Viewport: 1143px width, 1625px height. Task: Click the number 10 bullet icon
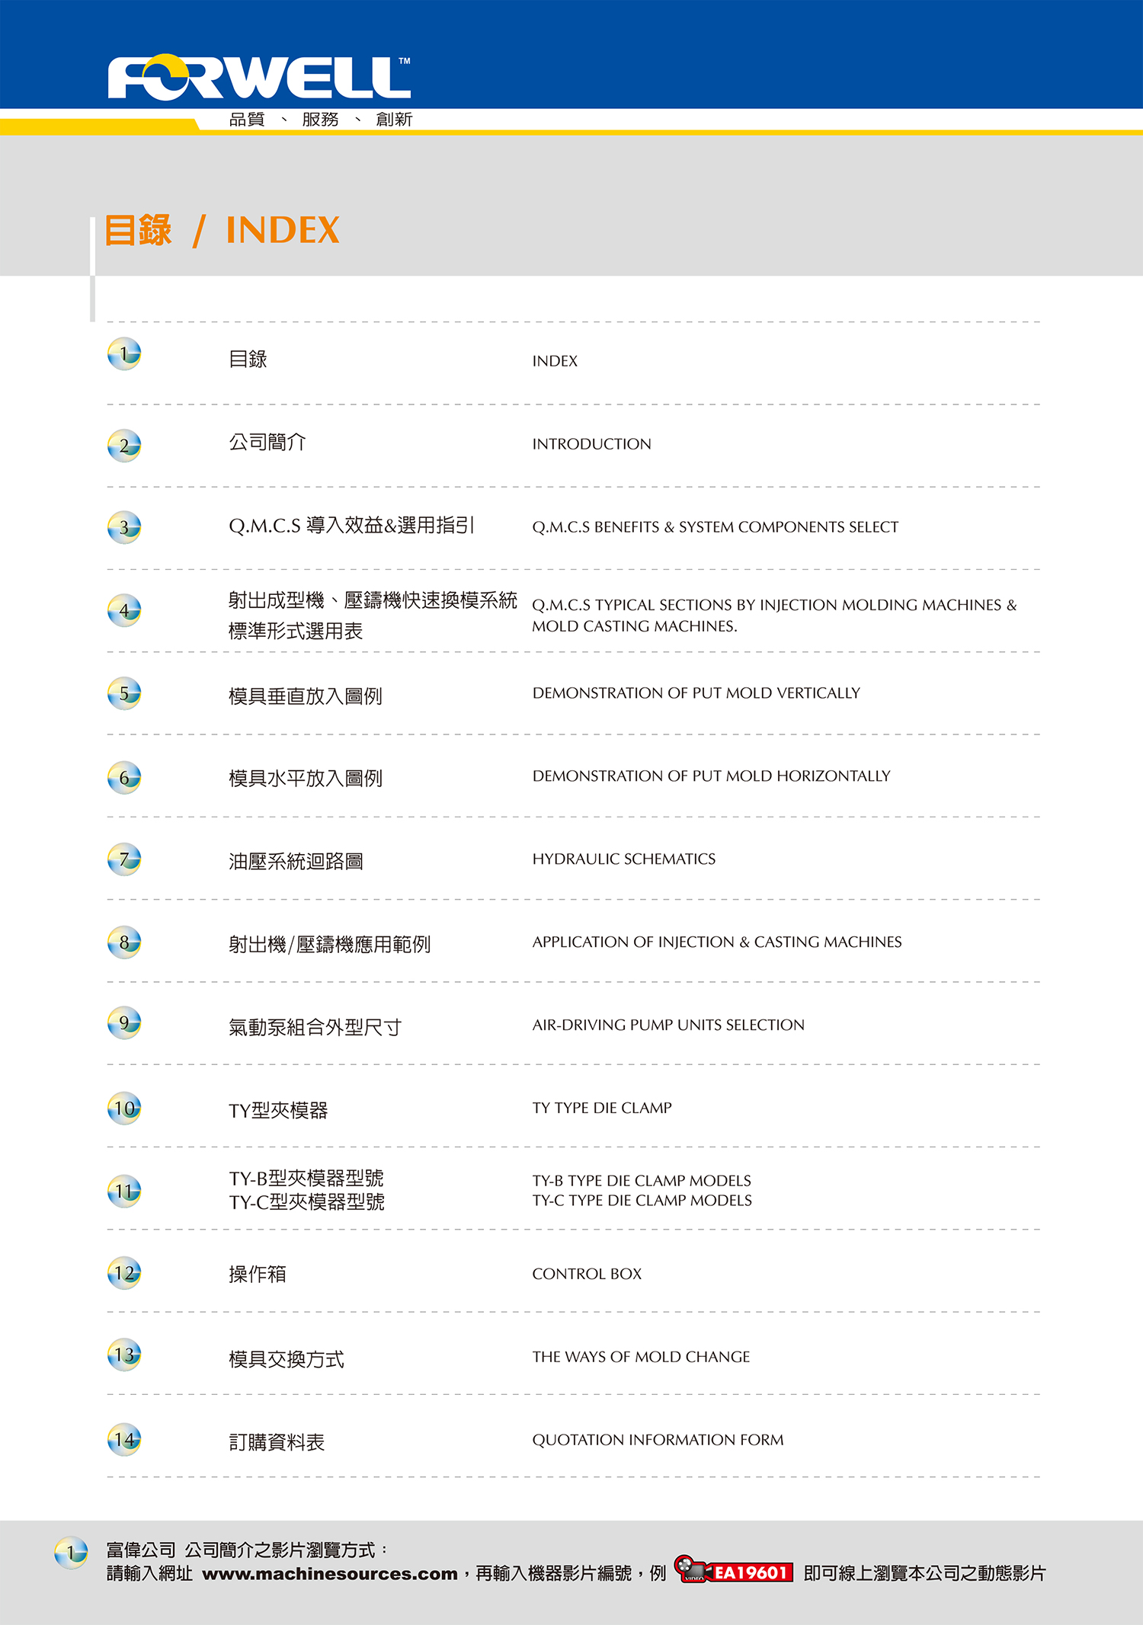click(x=124, y=1108)
